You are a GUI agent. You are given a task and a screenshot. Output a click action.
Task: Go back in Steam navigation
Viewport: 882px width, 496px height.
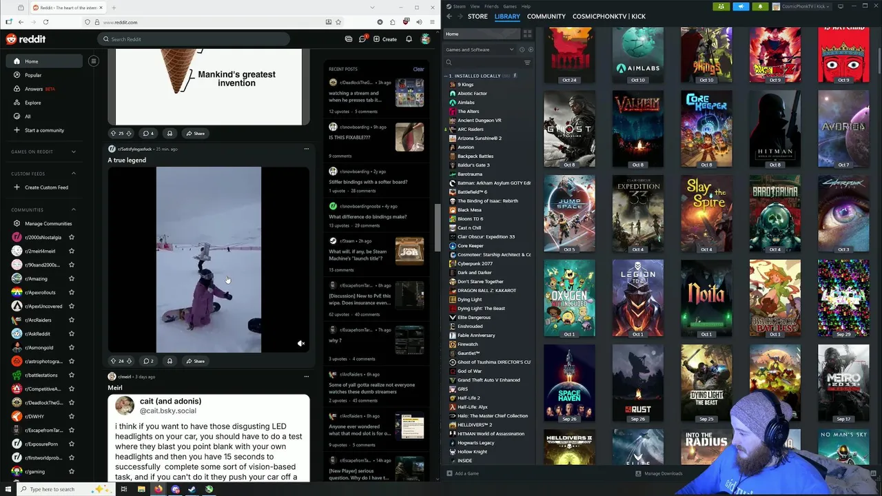(x=449, y=16)
